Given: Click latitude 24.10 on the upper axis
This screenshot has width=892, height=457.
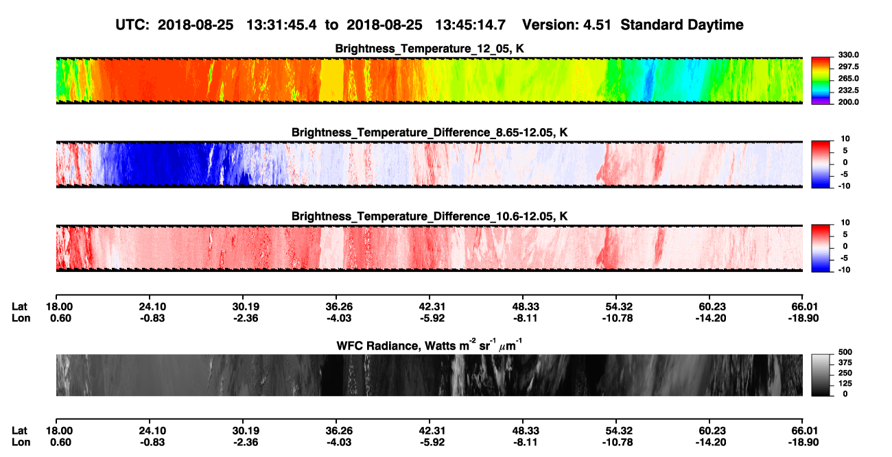Looking at the screenshot, I should [x=152, y=307].
